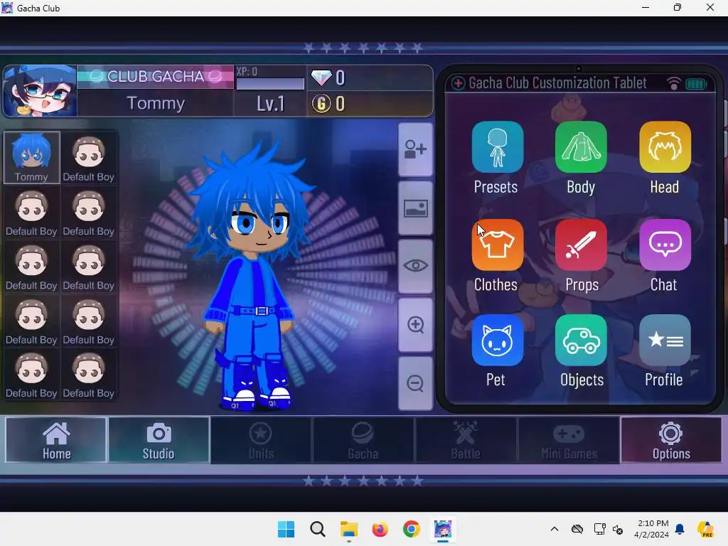Open the notification bell in taskbar

tap(680, 529)
